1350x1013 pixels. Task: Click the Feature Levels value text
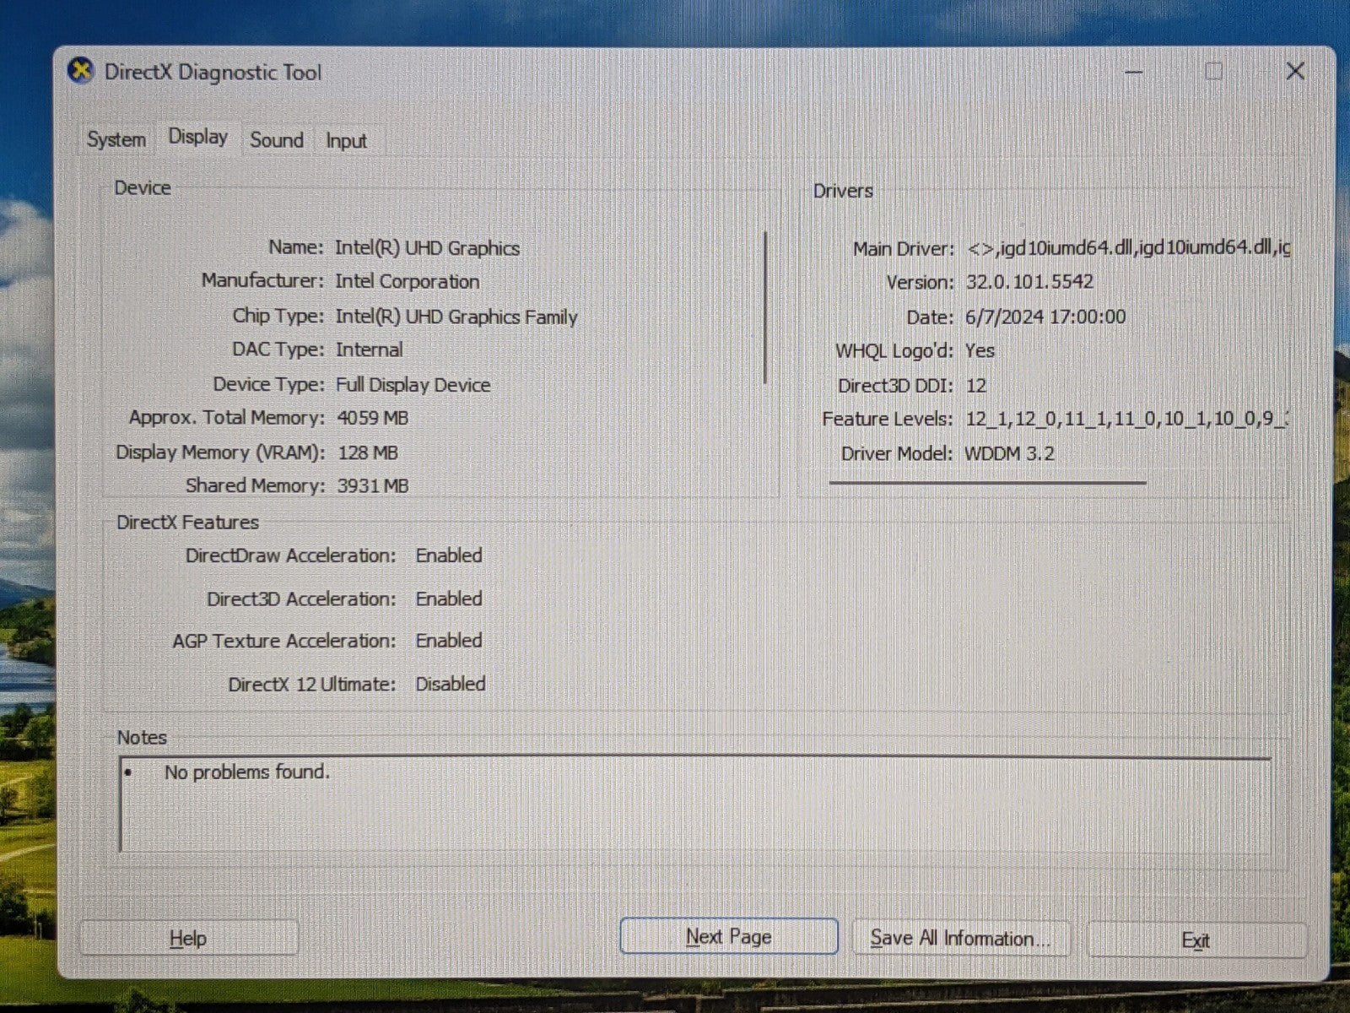coord(1126,419)
